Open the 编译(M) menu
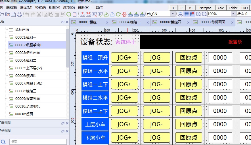Viewport: 251px width, 145px height. [x=26, y=8]
